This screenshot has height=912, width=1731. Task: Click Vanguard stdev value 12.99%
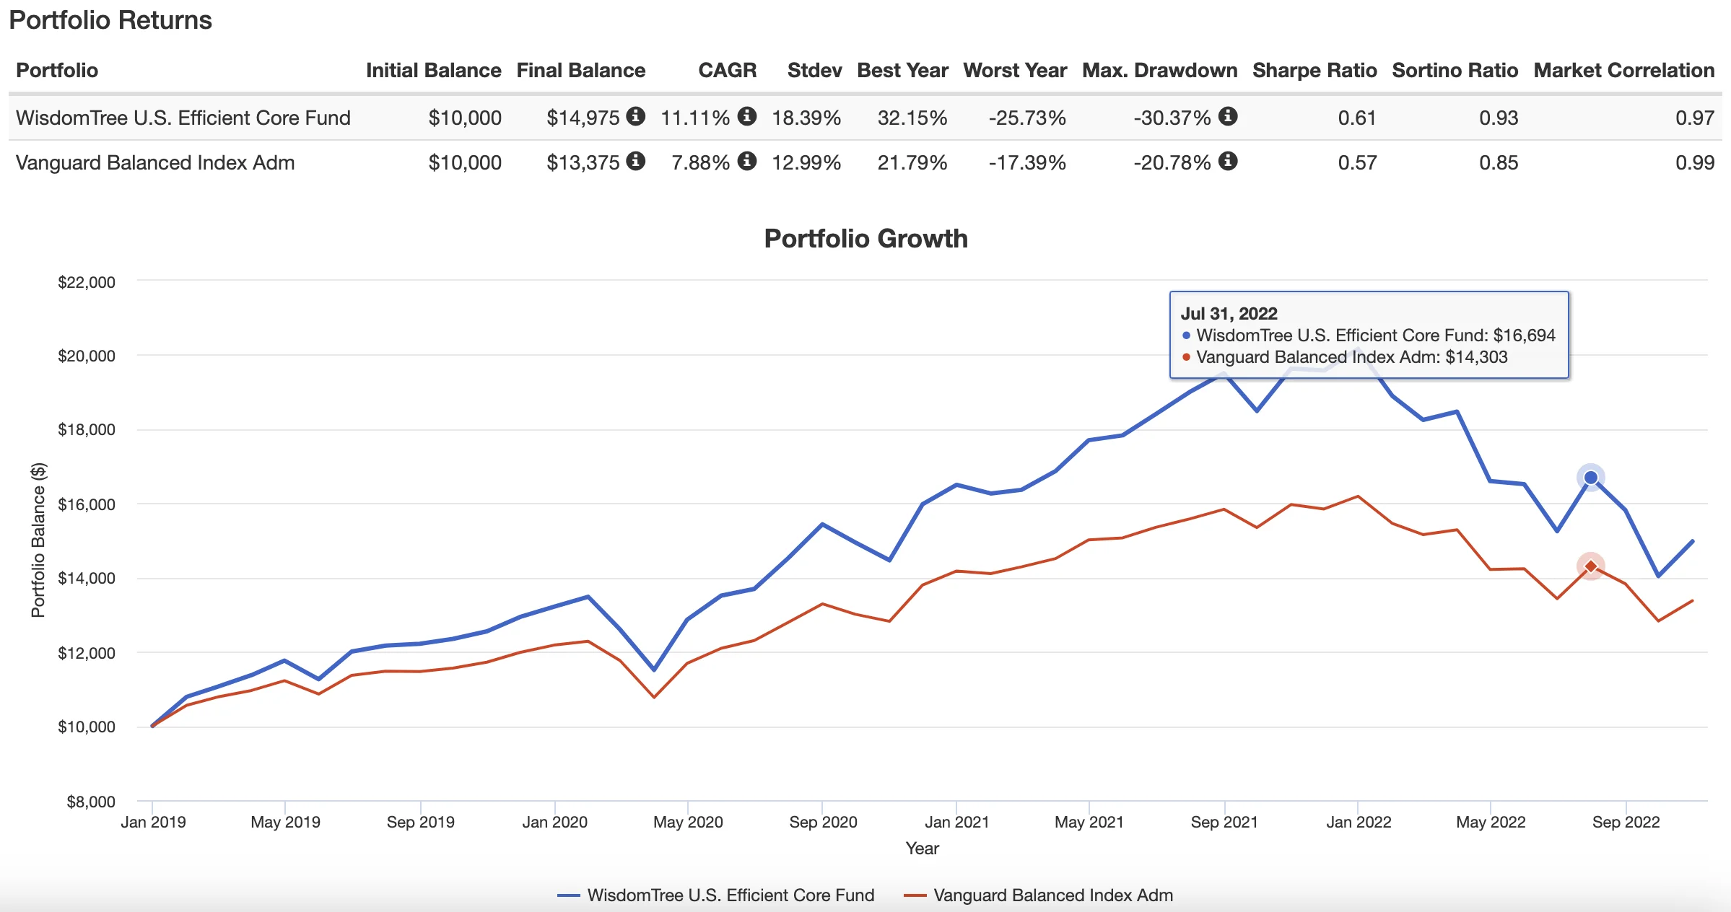pyautogui.click(x=806, y=162)
